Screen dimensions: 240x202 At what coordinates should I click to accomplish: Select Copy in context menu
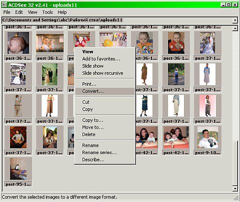click(105, 109)
